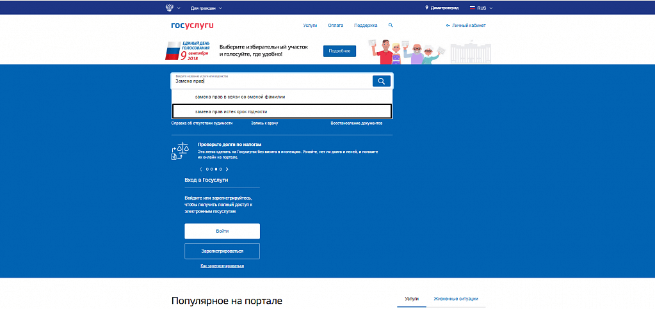The width and height of the screenshot is (655, 309).
Task: Click the 'Войти' button
Action: (222, 231)
